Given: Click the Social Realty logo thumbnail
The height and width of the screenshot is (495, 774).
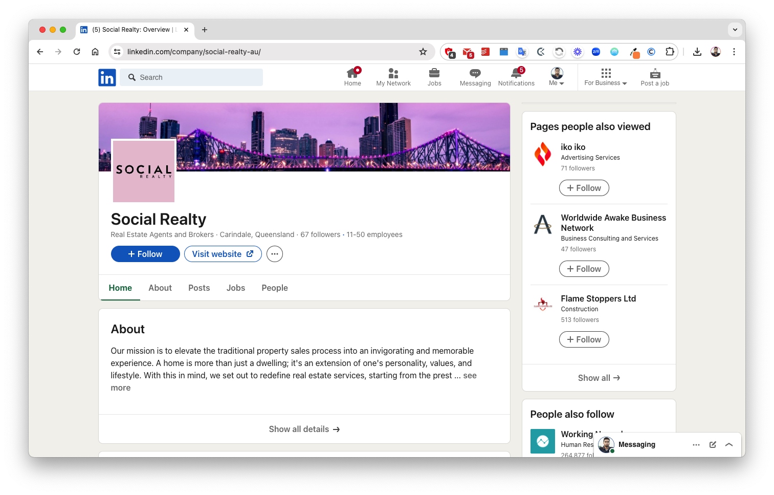Looking at the screenshot, I should 144,171.
